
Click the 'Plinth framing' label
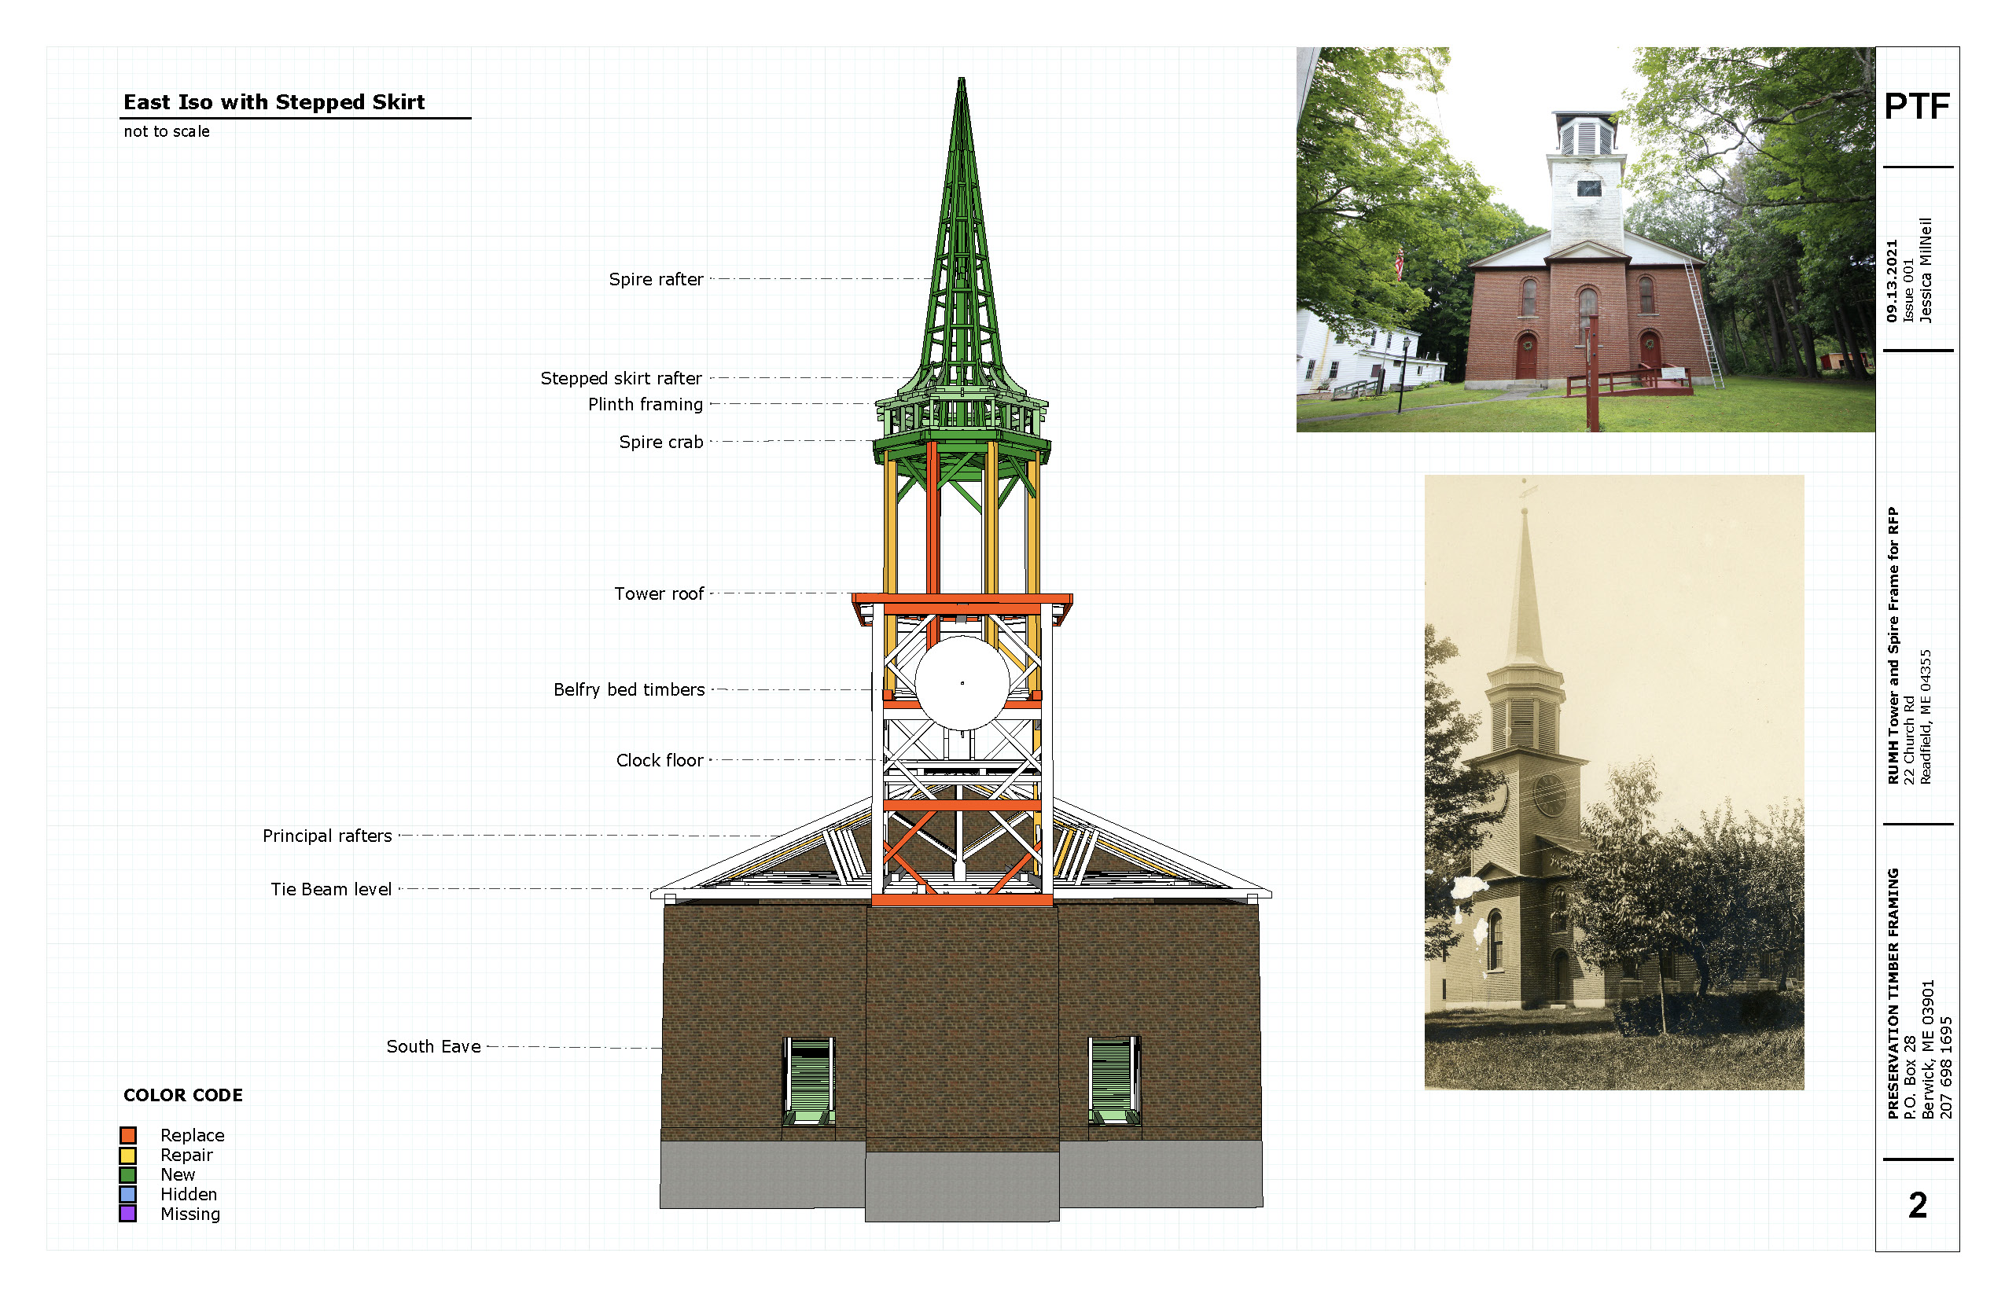646,404
